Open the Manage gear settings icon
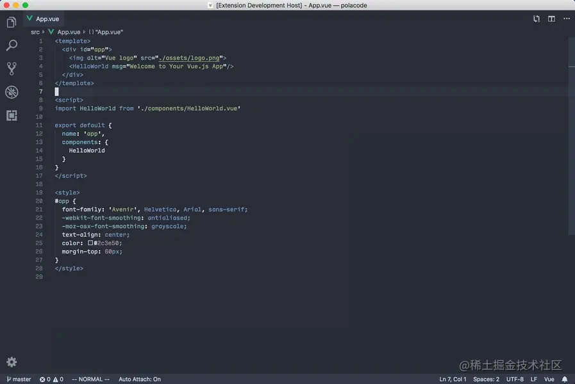This screenshot has width=575, height=384. (x=12, y=362)
